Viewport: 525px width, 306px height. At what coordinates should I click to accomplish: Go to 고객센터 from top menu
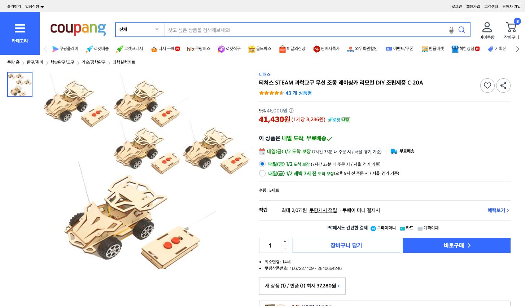pos(491,6)
